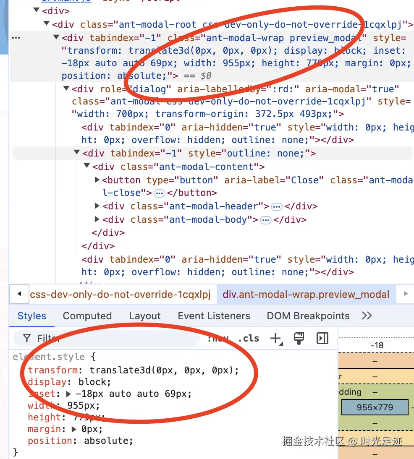The image size is (414, 459).
Task: Expand the margin property value in element.style
Action: coord(75,429)
